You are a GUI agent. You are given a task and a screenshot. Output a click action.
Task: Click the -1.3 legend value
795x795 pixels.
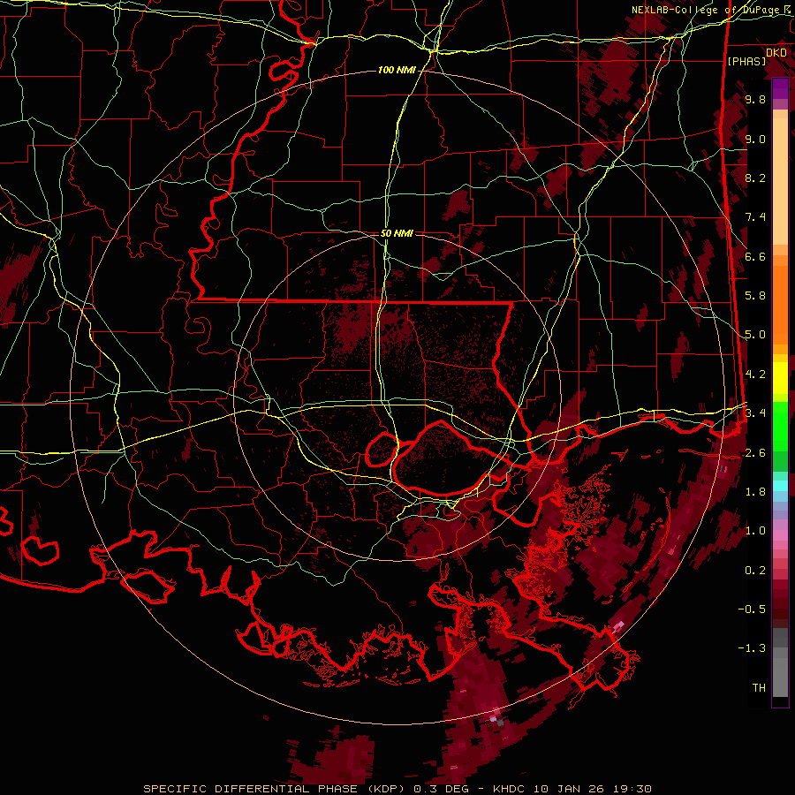752,648
